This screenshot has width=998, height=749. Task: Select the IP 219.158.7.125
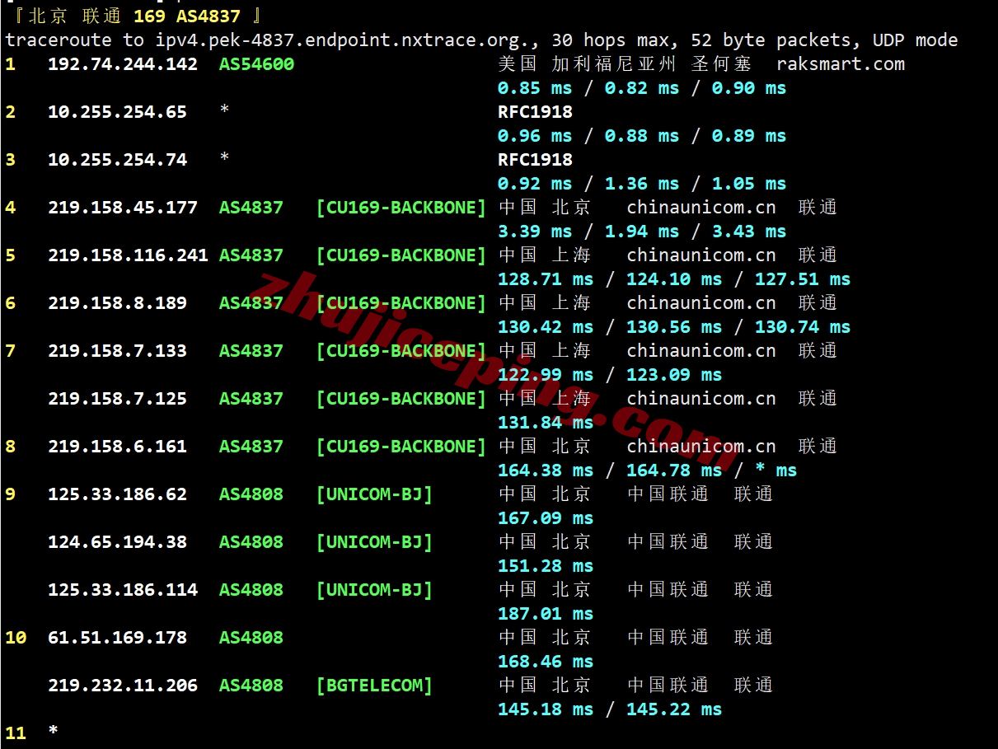coord(118,399)
